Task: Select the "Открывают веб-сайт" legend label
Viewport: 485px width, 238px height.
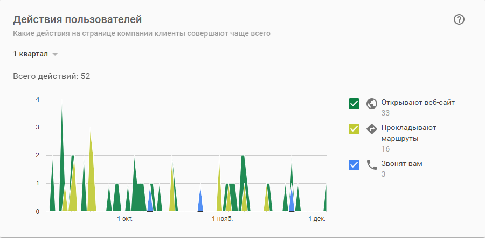Action: click(x=414, y=102)
